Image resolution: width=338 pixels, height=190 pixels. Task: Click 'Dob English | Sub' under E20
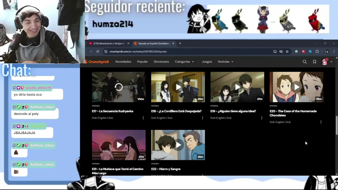tap(280, 122)
